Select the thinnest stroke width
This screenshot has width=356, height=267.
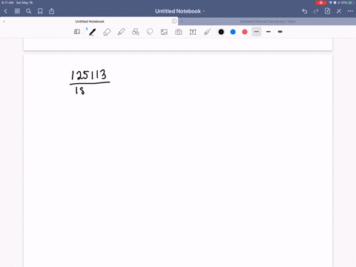point(257,32)
